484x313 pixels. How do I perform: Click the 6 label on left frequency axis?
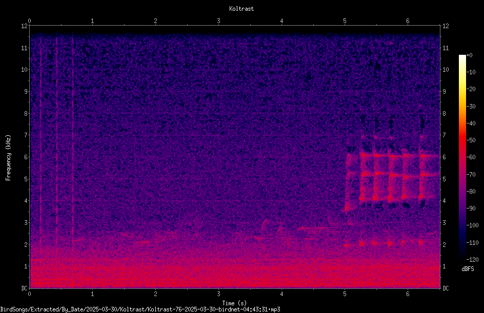26,157
